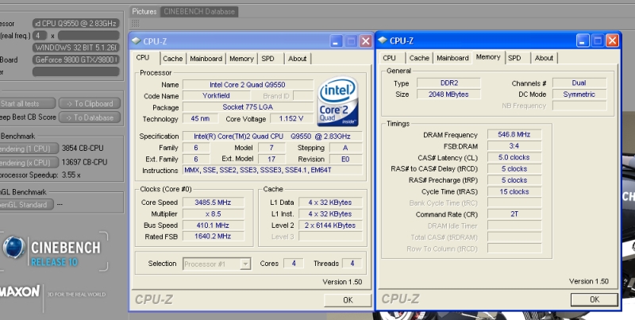This screenshot has height=320, width=635.
Task: Click the GeForce 9800 GTX graphics board field
Action: (x=76, y=60)
